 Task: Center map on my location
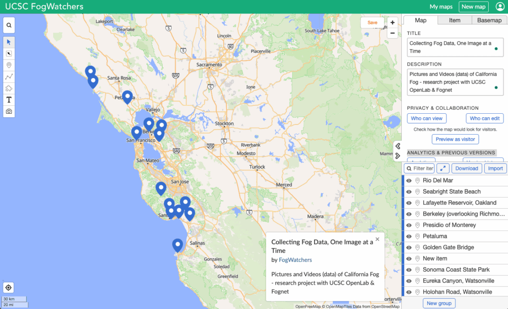pyautogui.click(x=9, y=288)
